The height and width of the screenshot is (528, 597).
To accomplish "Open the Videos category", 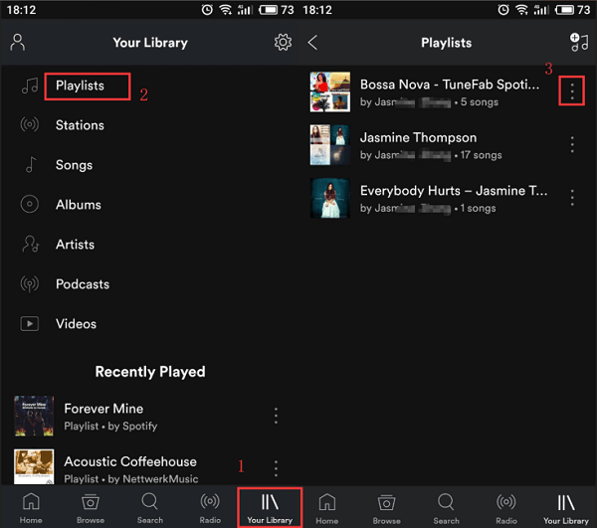I will click(76, 324).
